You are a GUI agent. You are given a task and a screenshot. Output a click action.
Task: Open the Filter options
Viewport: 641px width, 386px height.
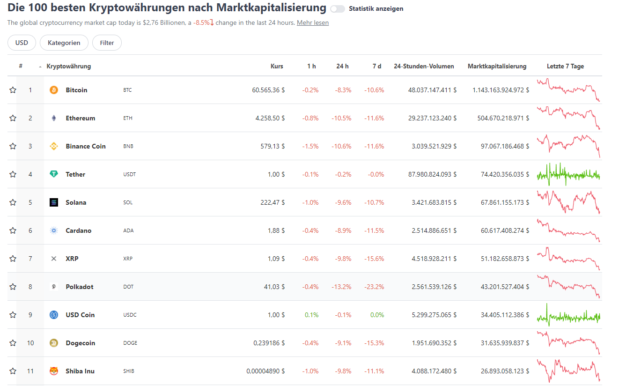click(107, 43)
